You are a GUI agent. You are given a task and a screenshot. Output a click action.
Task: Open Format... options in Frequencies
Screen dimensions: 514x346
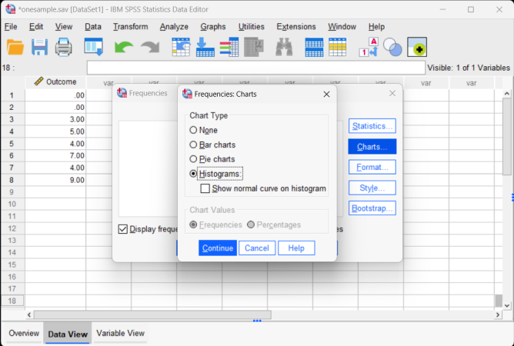(x=372, y=167)
